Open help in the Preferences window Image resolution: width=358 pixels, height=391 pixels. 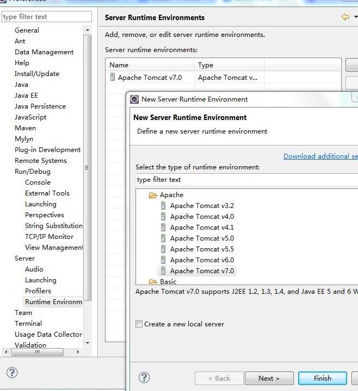pos(12,373)
